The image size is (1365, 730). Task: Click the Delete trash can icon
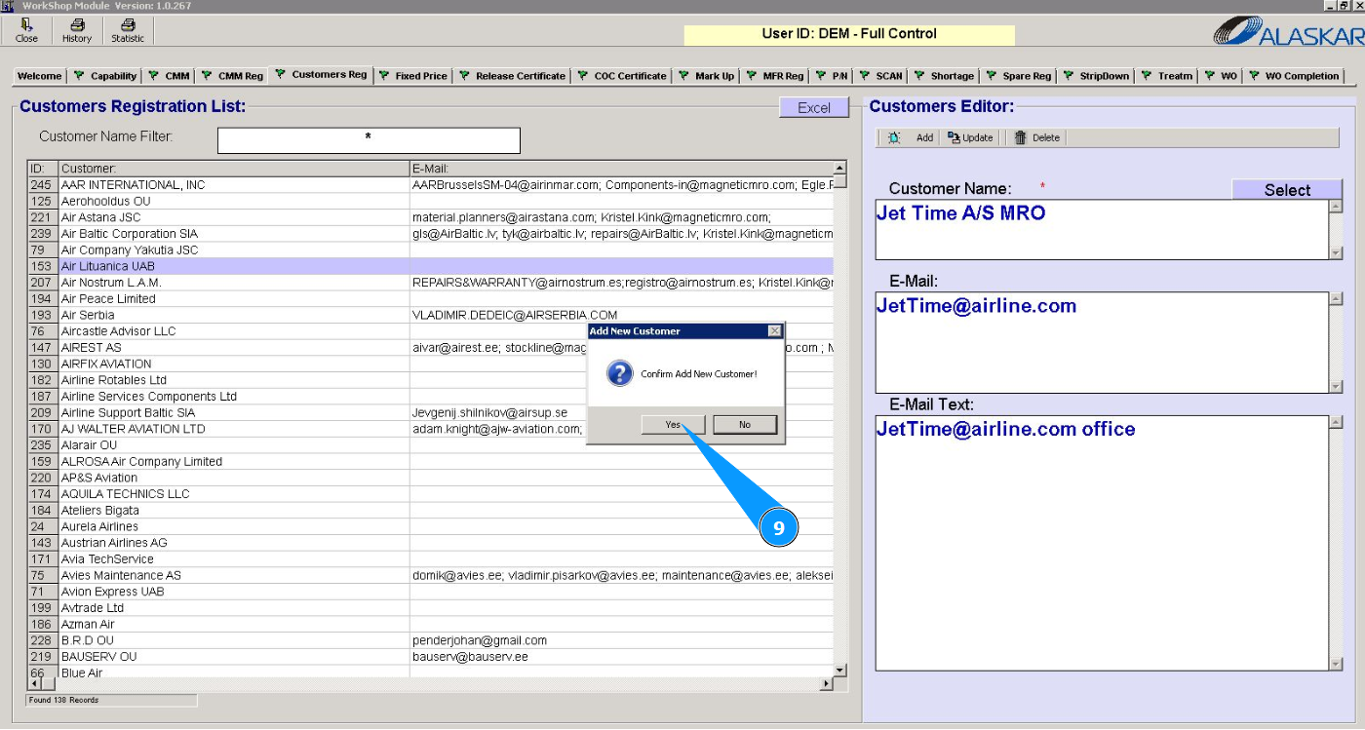(1021, 138)
